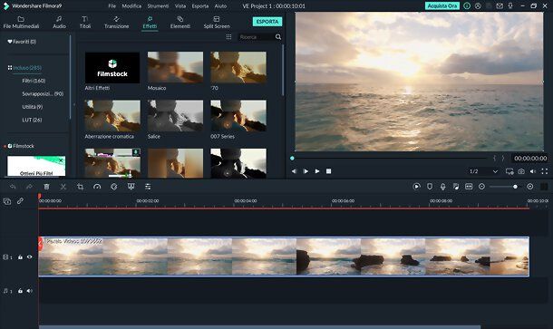This screenshot has height=329, width=553.
Task: Click the adjustment sliders edit icon
Action: 148,187
